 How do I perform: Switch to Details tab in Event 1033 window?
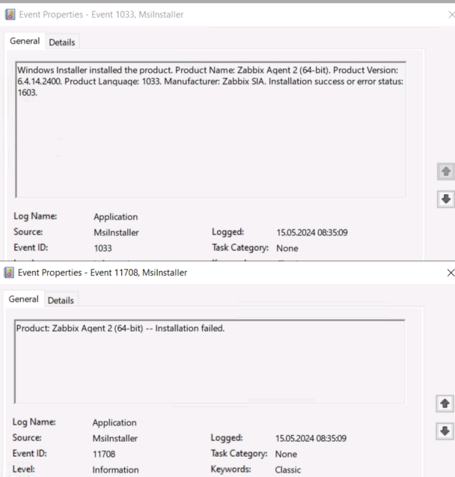pyautogui.click(x=62, y=42)
